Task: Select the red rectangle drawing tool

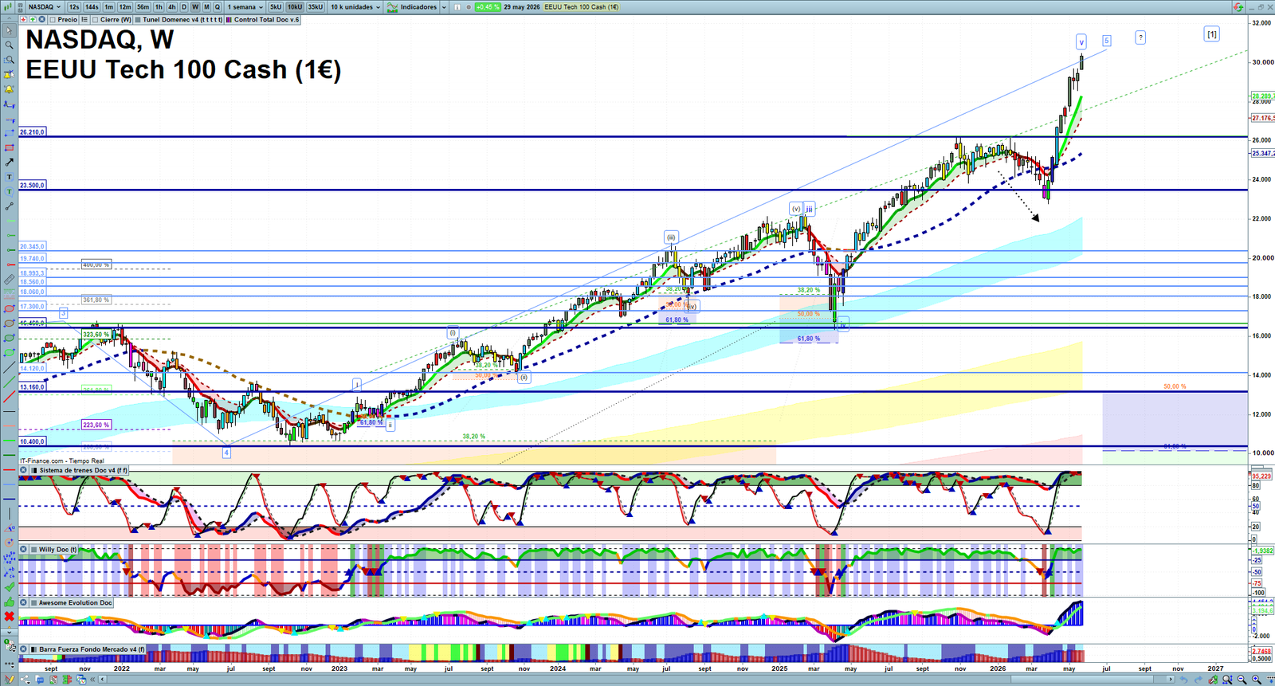Action: [9, 147]
